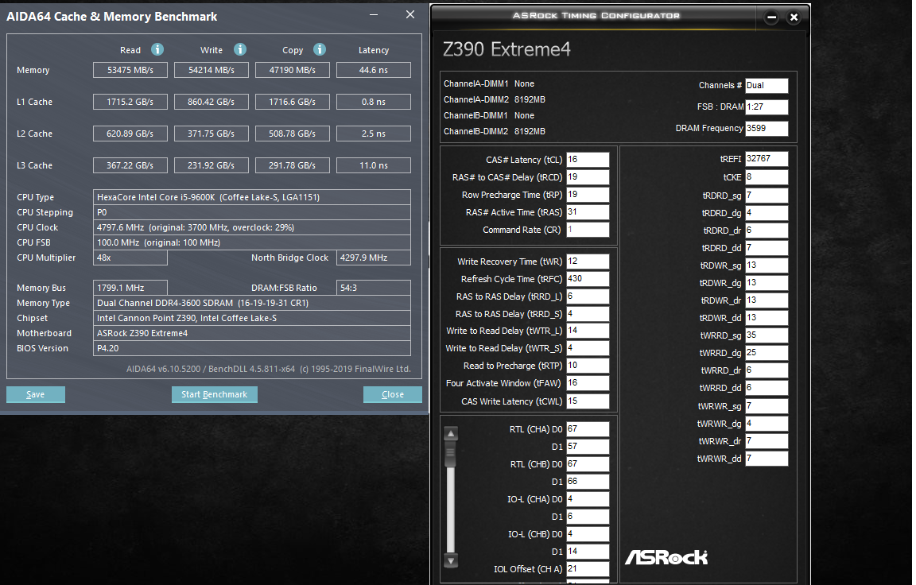This screenshot has width=916, height=585.
Task: Click the IO-L (CHA) D0 field
Action: (x=588, y=500)
